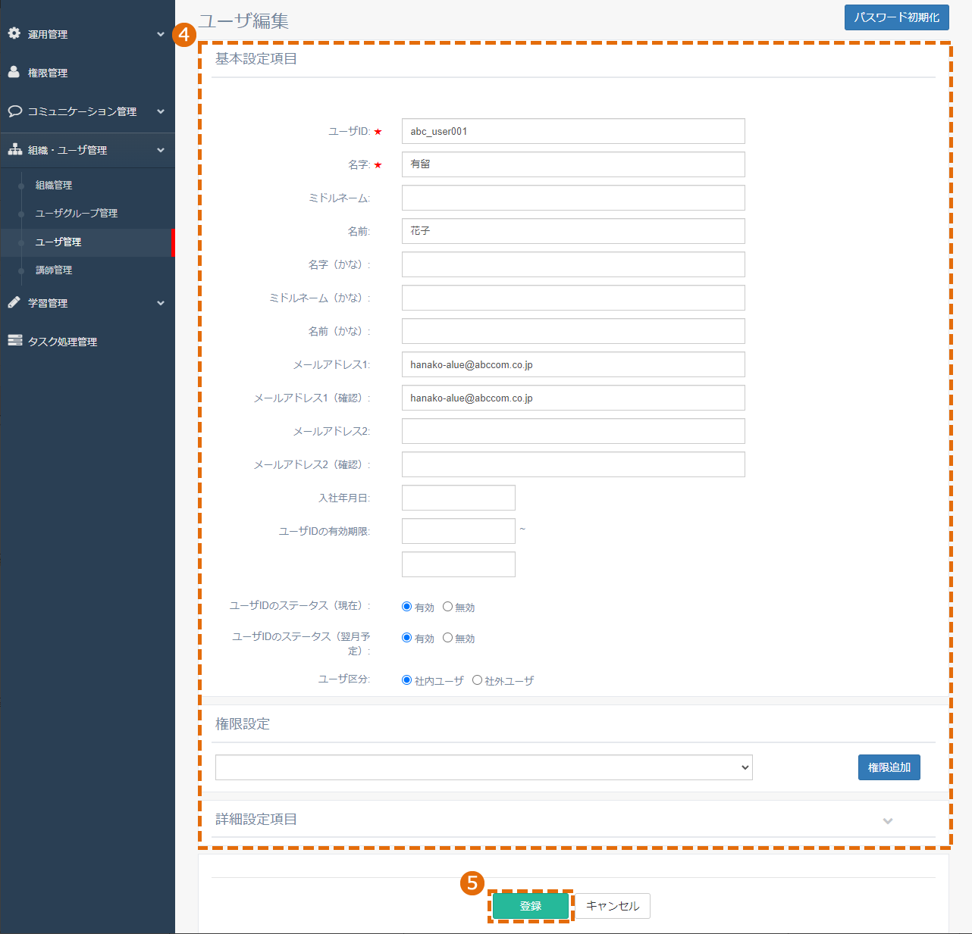The width and height of the screenshot is (972, 934).
Task: Click the ミドルネーム（かな） input field
Action: coord(573,298)
